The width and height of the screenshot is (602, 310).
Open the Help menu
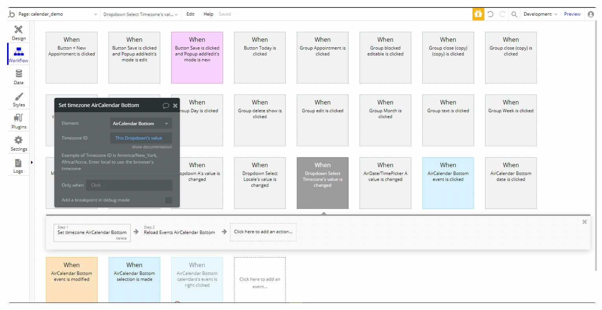click(208, 14)
